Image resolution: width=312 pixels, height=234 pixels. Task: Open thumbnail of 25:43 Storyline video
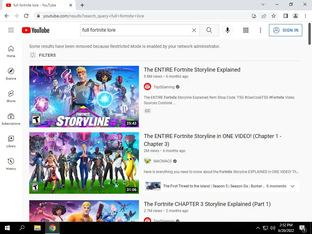(84, 97)
